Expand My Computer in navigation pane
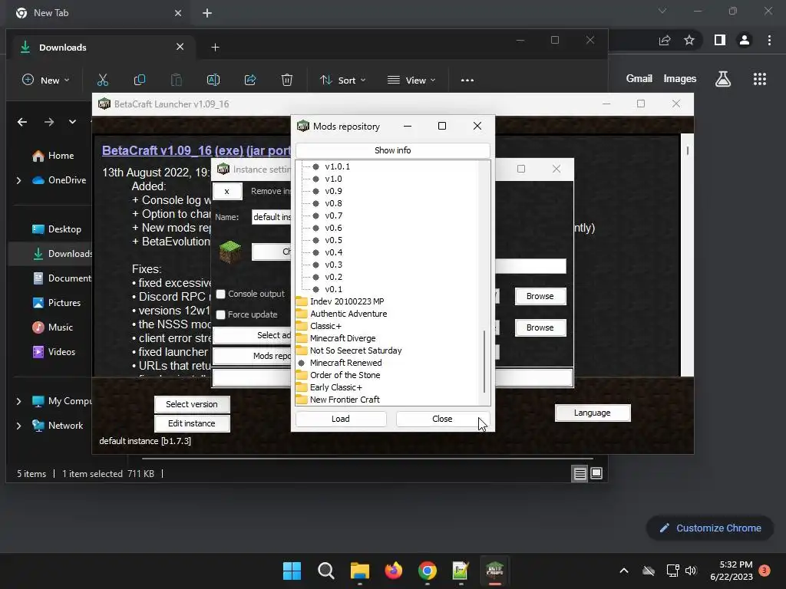This screenshot has width=786, height=589. pos(19,401)
